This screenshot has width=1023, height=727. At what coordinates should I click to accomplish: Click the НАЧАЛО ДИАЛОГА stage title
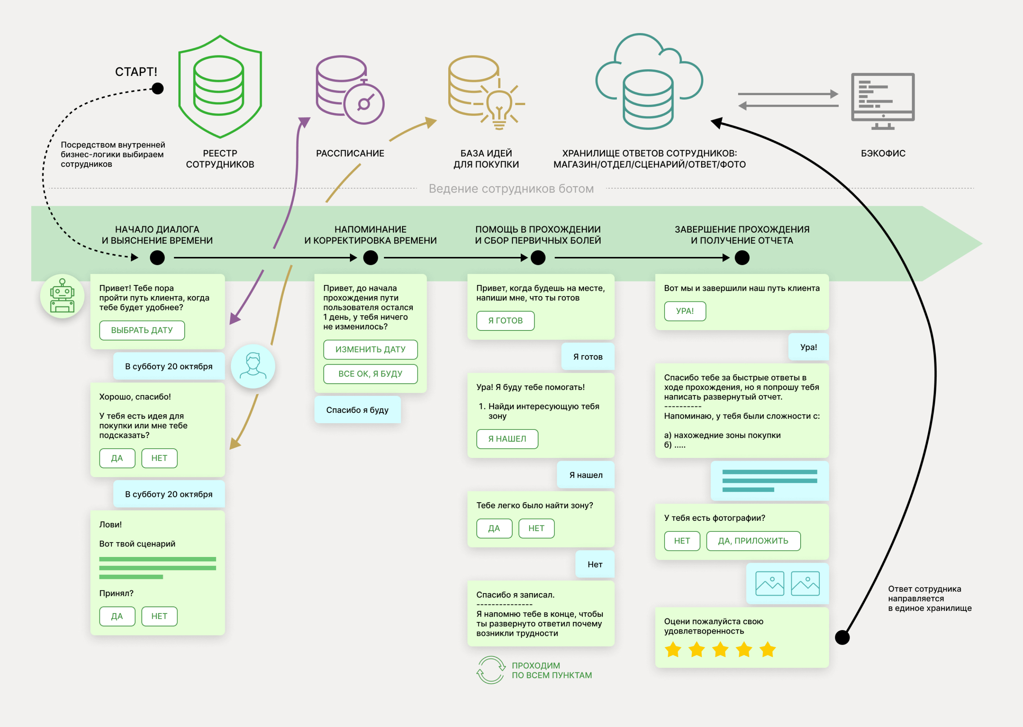(x=157, y=235)
